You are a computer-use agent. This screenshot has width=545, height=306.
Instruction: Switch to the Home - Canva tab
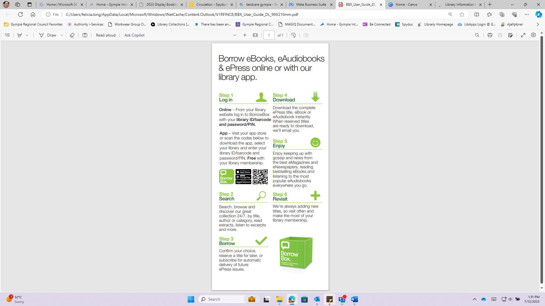[406, 5]
